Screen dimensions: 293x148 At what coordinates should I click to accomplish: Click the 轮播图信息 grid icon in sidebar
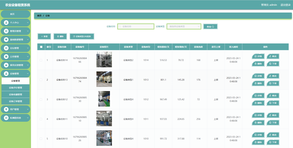[6, 118]
